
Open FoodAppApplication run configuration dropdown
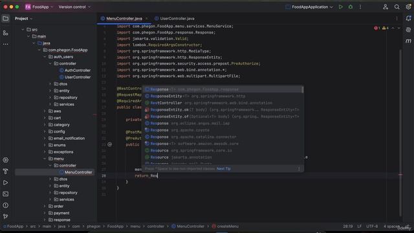click(x=309, y=7)
